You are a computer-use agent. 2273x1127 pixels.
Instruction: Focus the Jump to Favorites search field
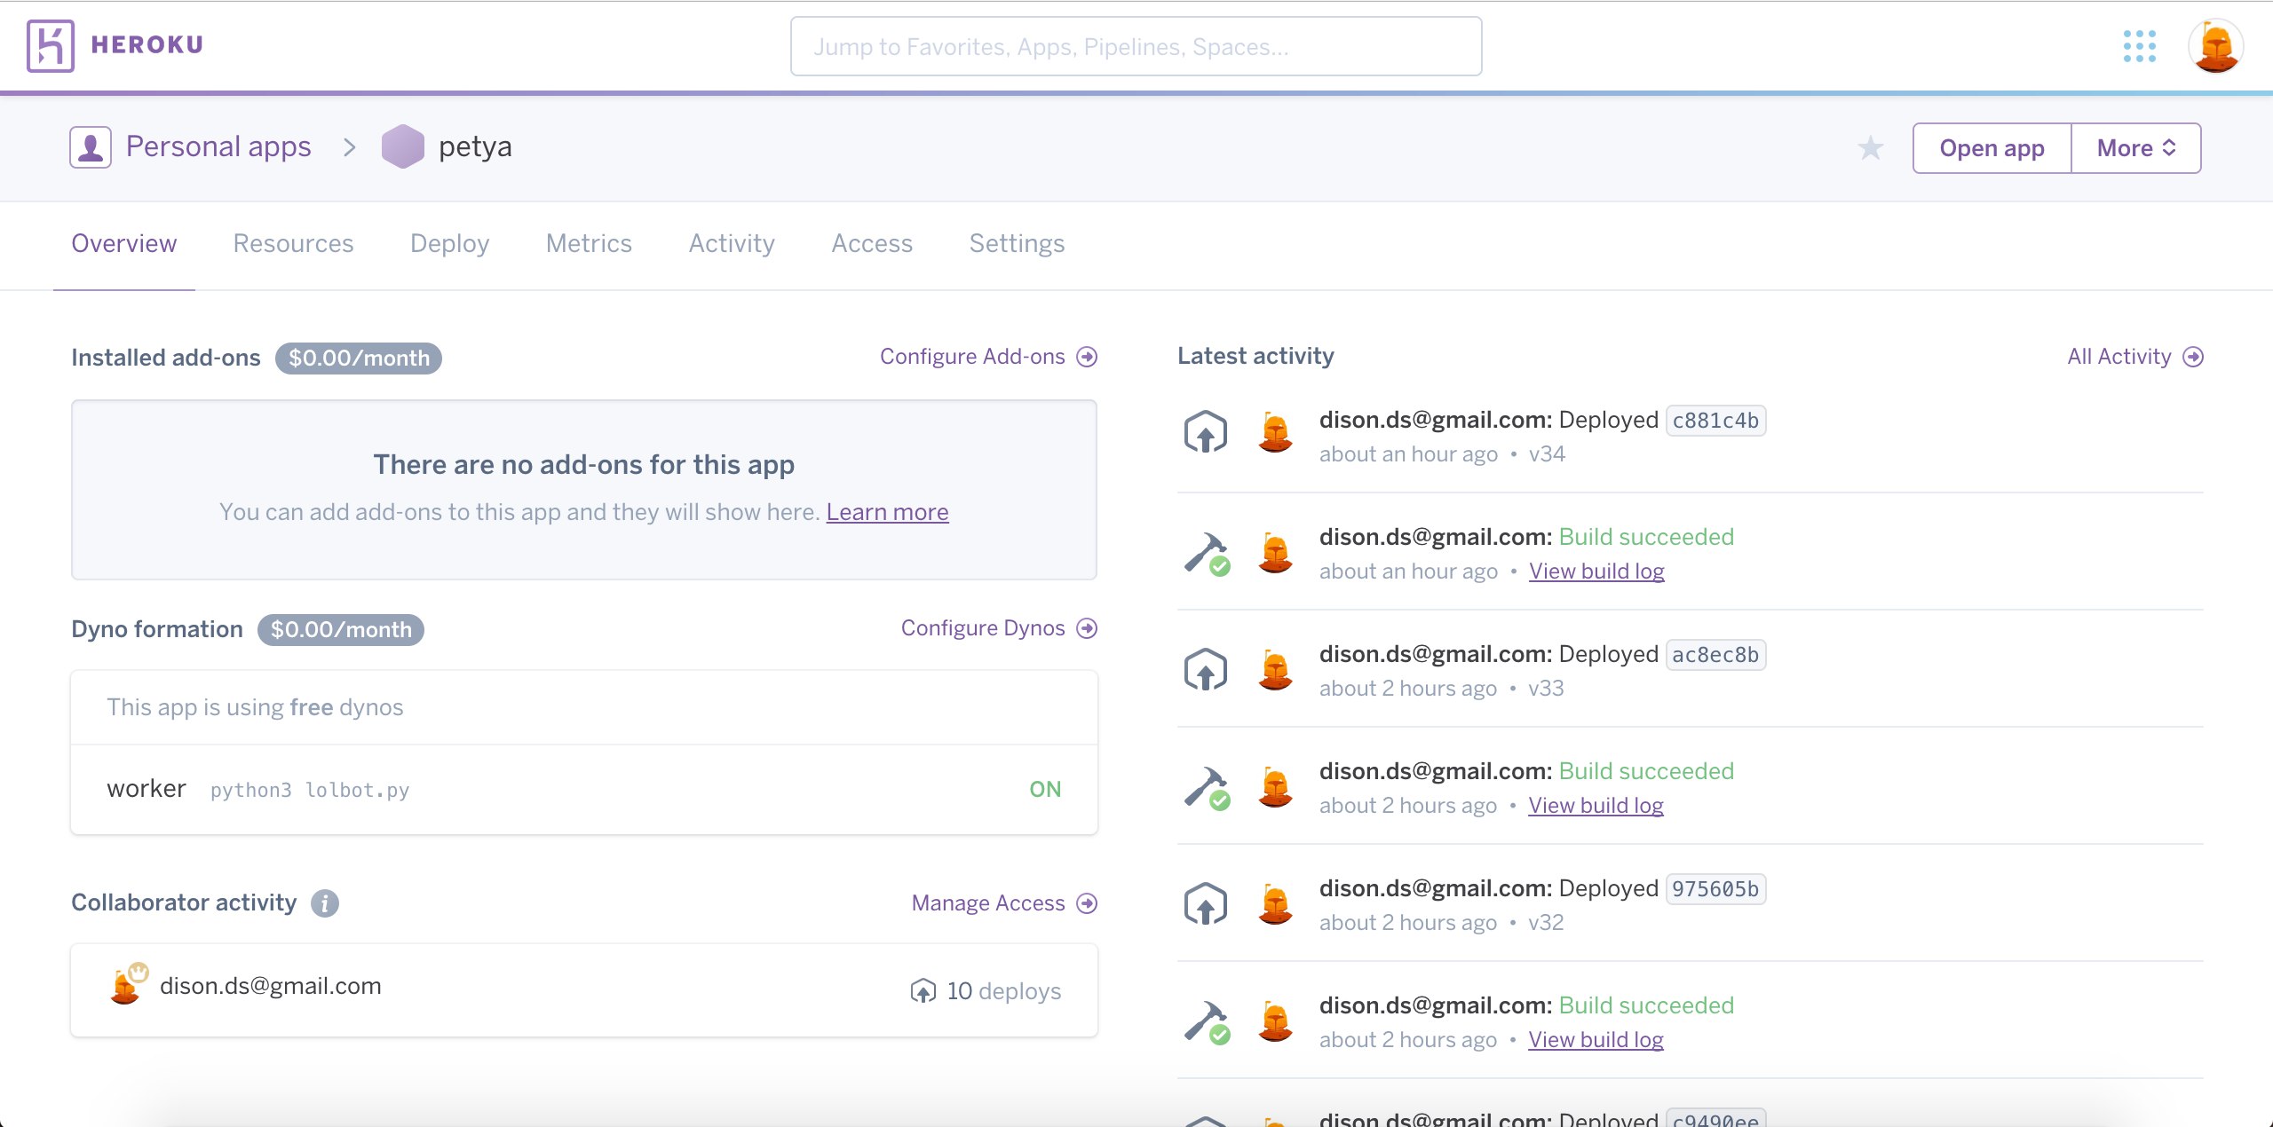coord(1136,46)
